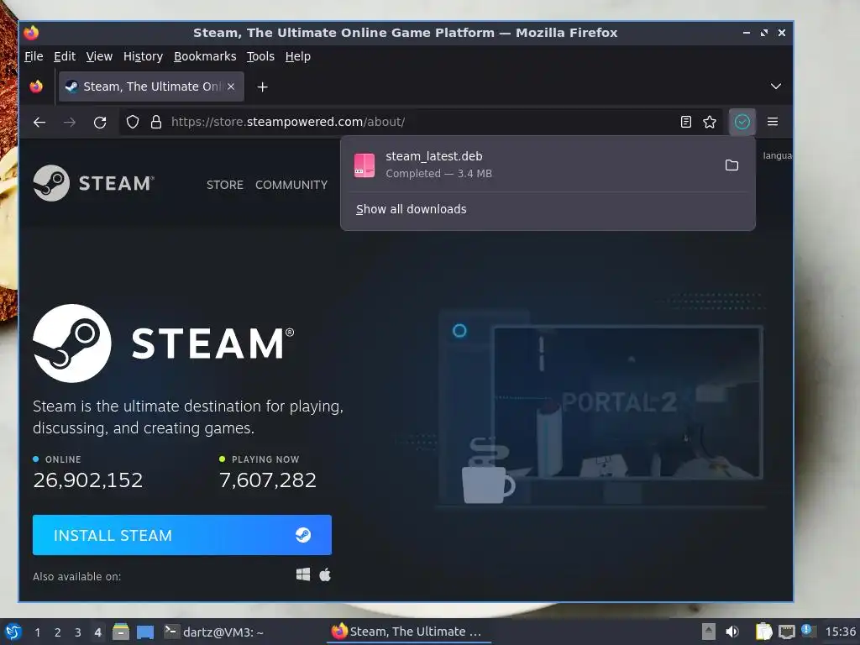Expand the list all tabs chevron
The height and width of the screenshot is (645, 860).
[775, 87]
